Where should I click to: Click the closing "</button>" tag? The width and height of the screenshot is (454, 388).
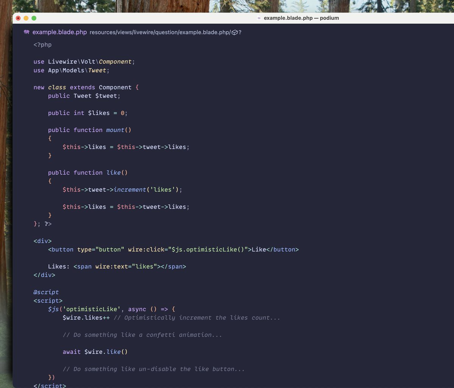283,249
